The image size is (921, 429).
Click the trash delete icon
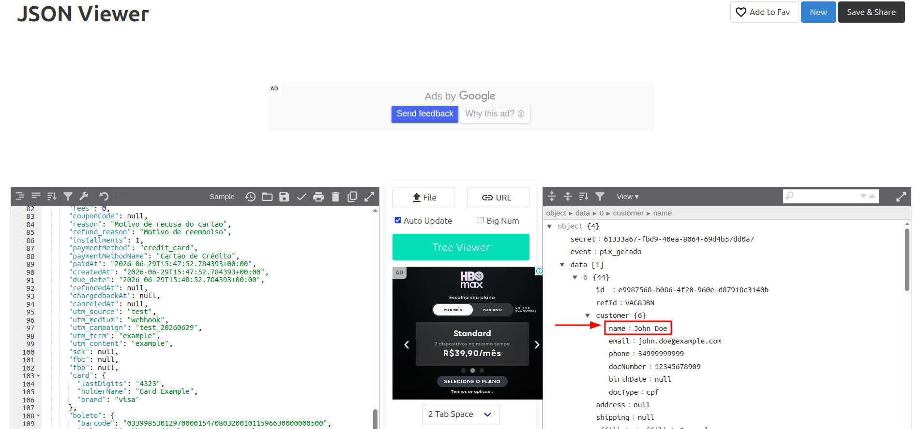(x=335, y=197)
